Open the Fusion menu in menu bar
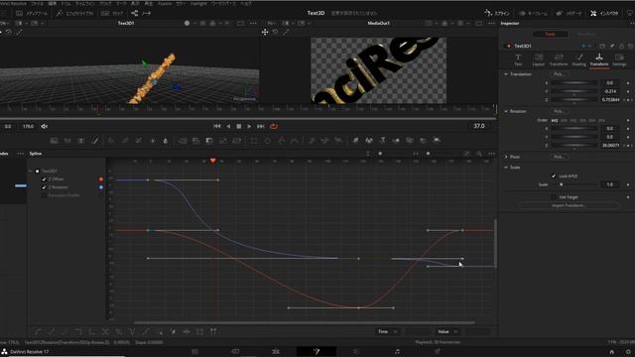 coord(165,3)
